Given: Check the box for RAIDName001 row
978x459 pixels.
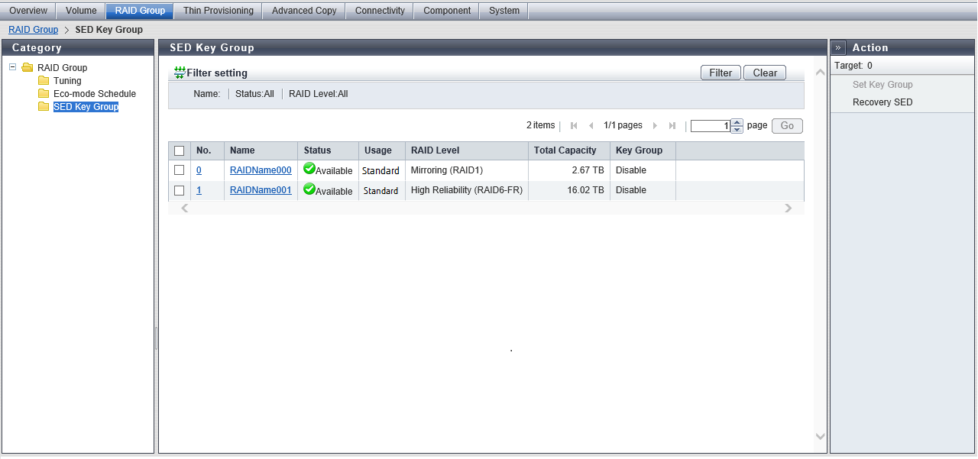Looking at the screenshot, I should coord(180,190).
